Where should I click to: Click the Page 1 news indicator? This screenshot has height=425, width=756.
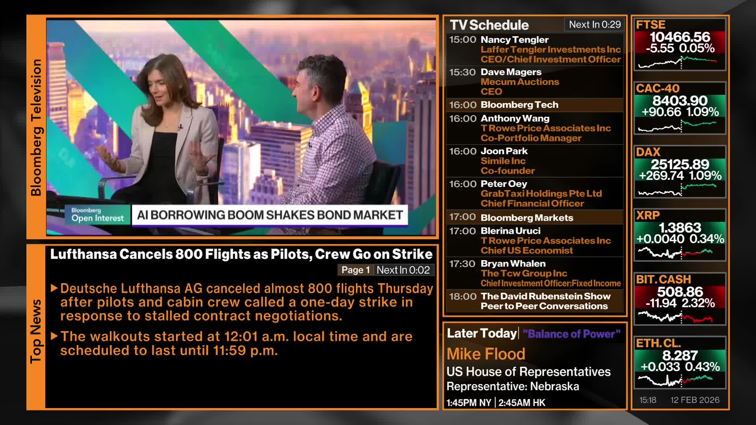click(x=355, y=270)
